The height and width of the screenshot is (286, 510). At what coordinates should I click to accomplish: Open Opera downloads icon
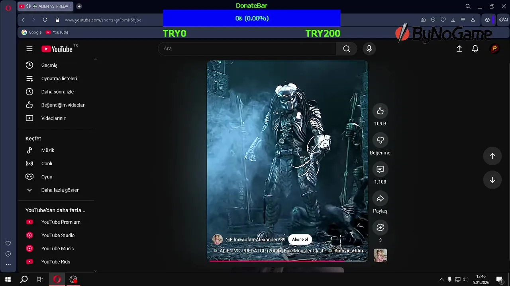tap(453, 20)
